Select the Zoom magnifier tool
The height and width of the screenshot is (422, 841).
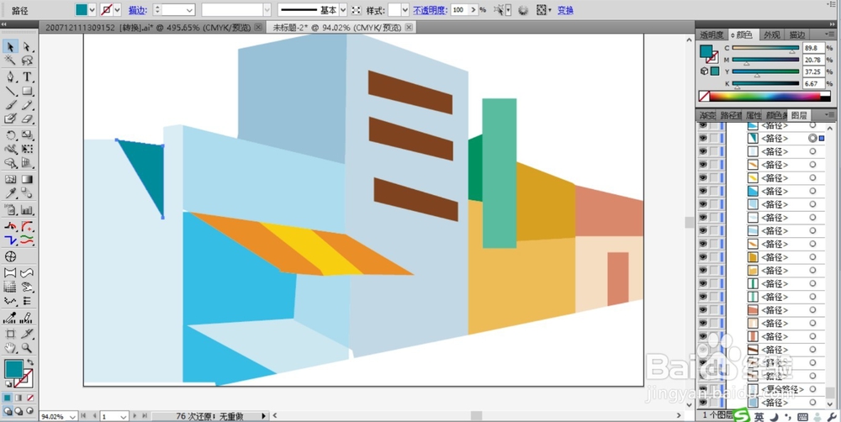(27, 348)
